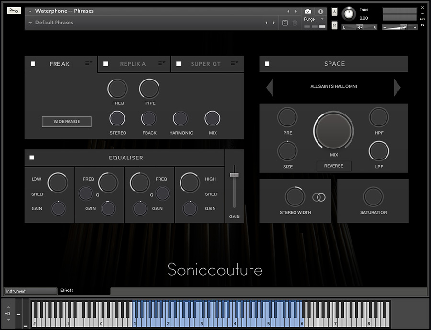Toggle the Solo S button

334,11
